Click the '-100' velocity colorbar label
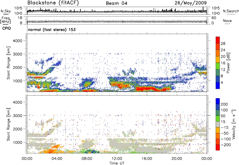 (x=226, y=139)
